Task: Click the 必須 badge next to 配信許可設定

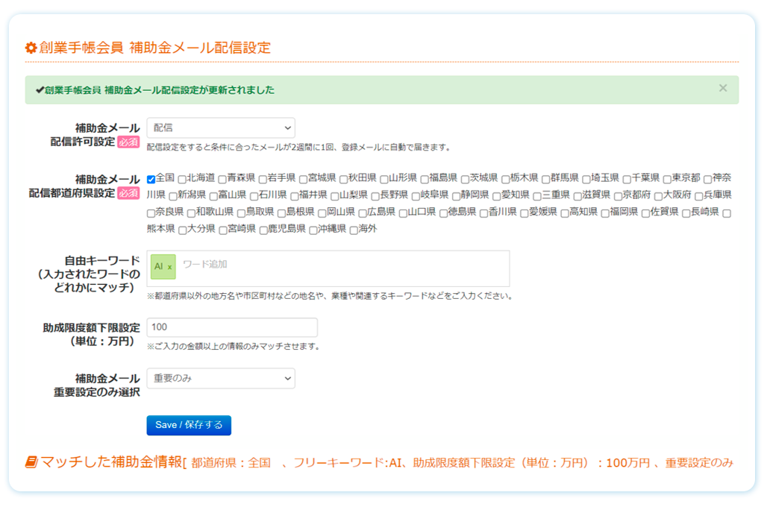Action: point(131,142)
